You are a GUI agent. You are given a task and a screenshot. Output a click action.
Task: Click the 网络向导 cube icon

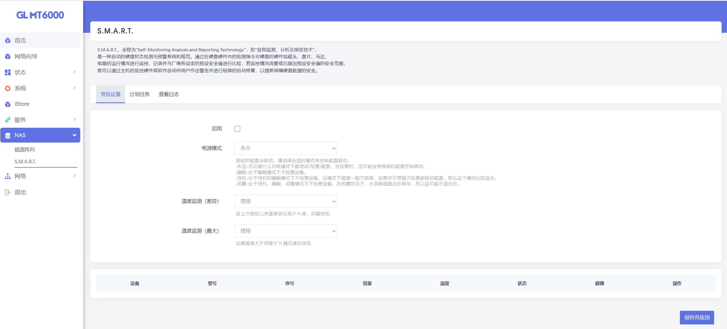[x=8, y=57]
